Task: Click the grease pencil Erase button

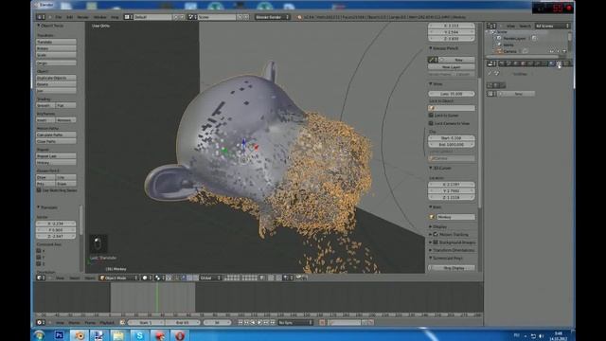Action: [x=66, y=184]
